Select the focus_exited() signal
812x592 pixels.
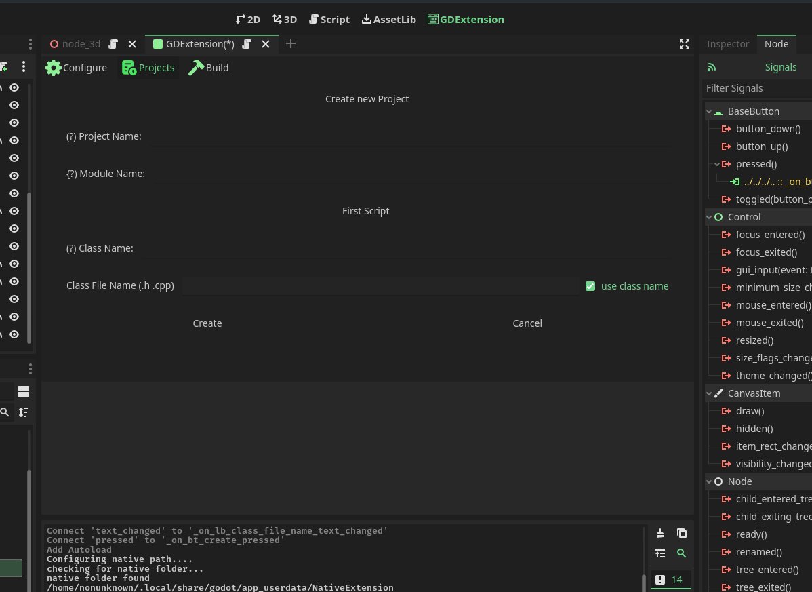(x=766, y=252)
